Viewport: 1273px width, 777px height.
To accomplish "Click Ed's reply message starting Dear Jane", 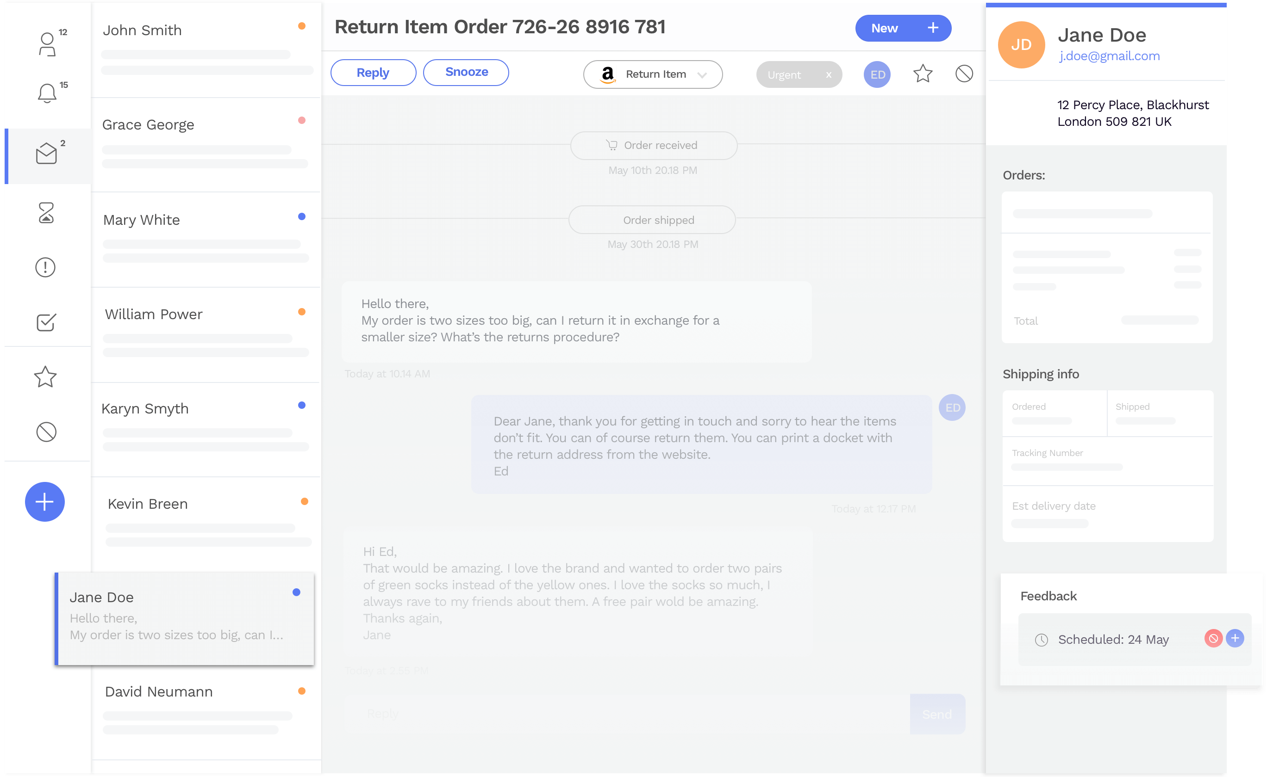I will 701,444.
